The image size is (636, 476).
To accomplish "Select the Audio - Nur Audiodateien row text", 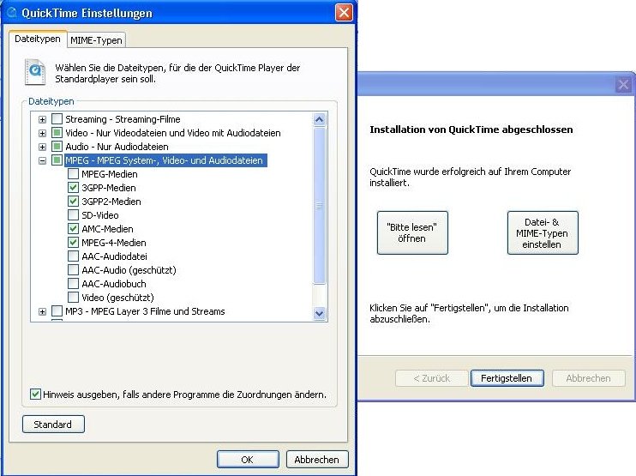I will click(x=117, y=147).
